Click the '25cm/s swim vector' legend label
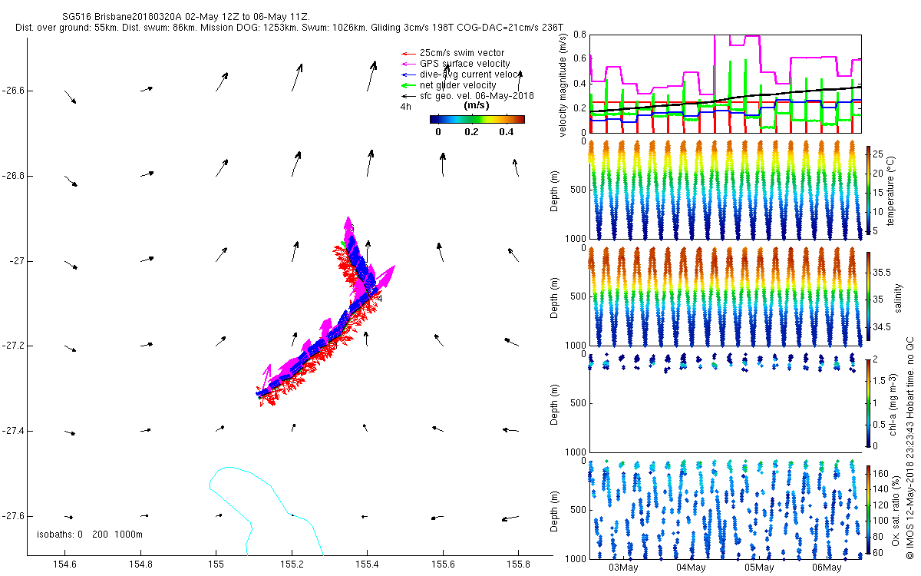 coord(462,53)
